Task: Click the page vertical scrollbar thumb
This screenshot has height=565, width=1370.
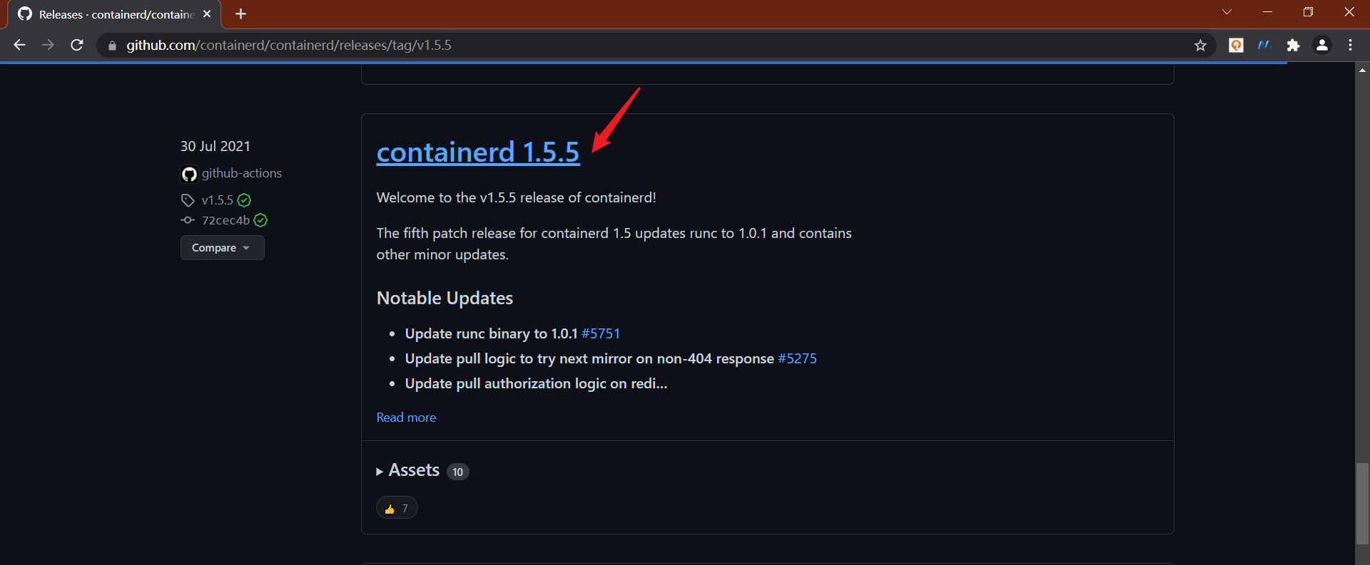Action: (1362, 503)
